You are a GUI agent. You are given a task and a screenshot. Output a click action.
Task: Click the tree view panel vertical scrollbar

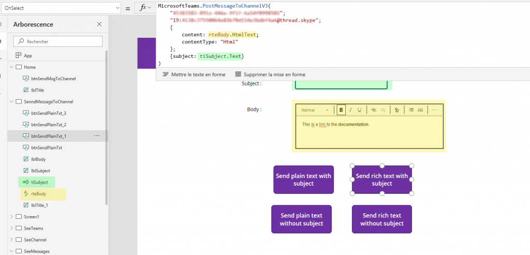(107, 128)
